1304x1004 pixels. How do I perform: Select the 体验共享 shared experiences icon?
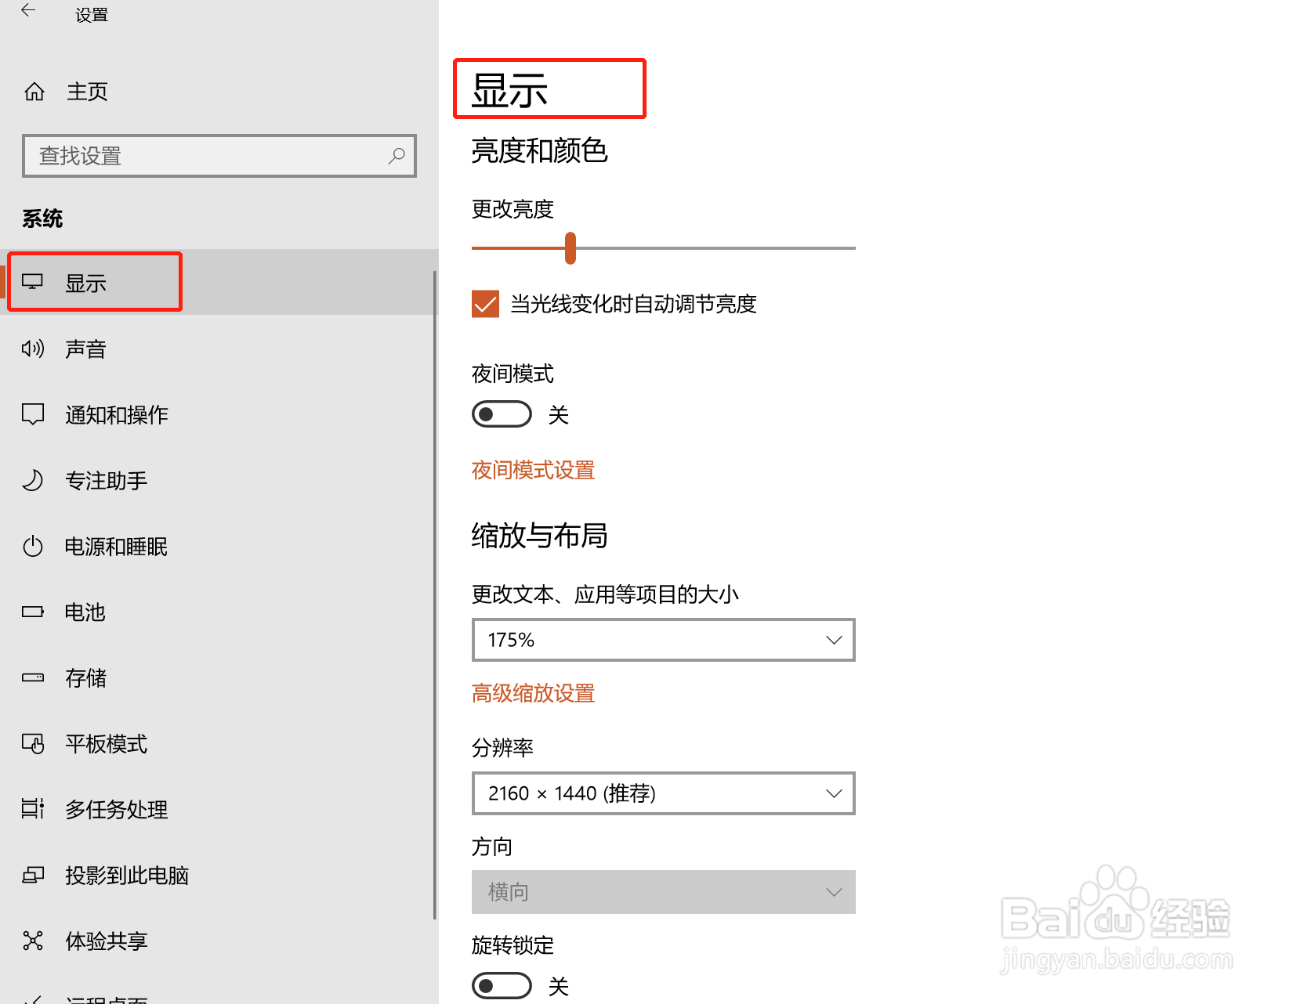[x=32, y=941]
